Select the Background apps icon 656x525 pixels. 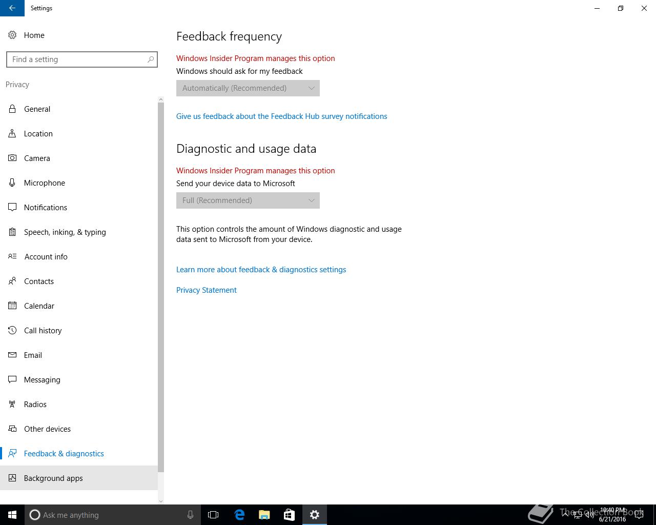pos(12,478)
